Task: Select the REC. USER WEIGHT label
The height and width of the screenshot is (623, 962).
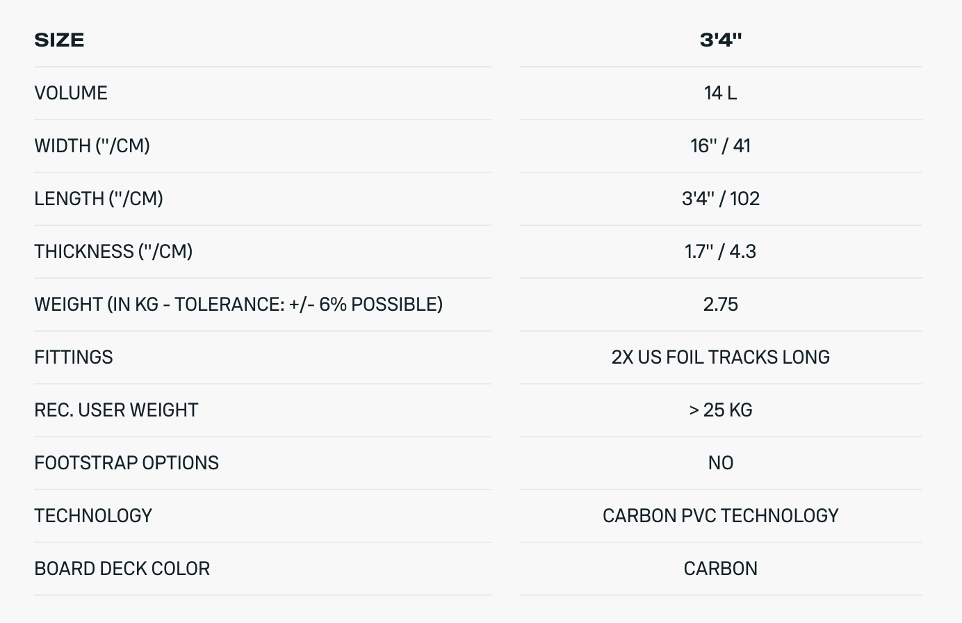Action: (x=116, y=410)
